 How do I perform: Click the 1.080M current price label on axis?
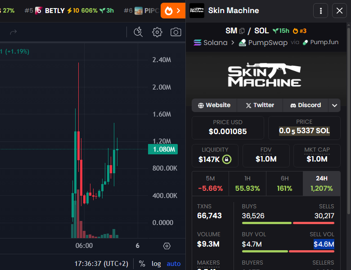163,149
